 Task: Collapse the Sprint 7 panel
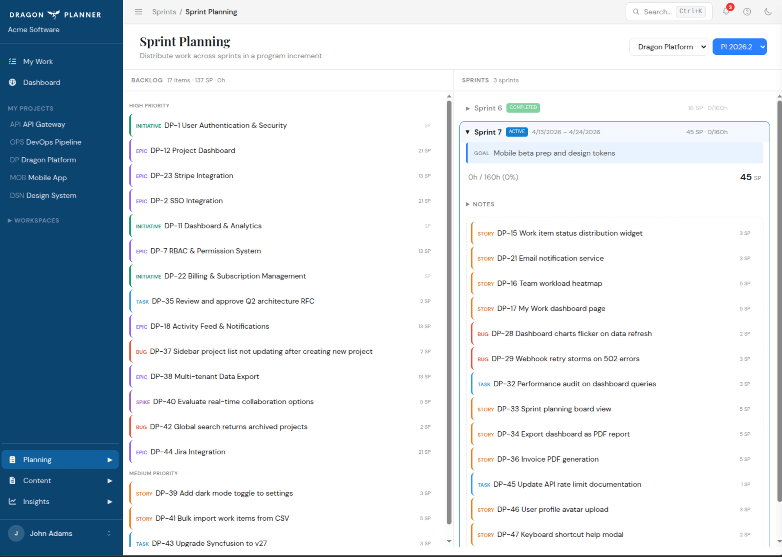[x=468, y=132]
